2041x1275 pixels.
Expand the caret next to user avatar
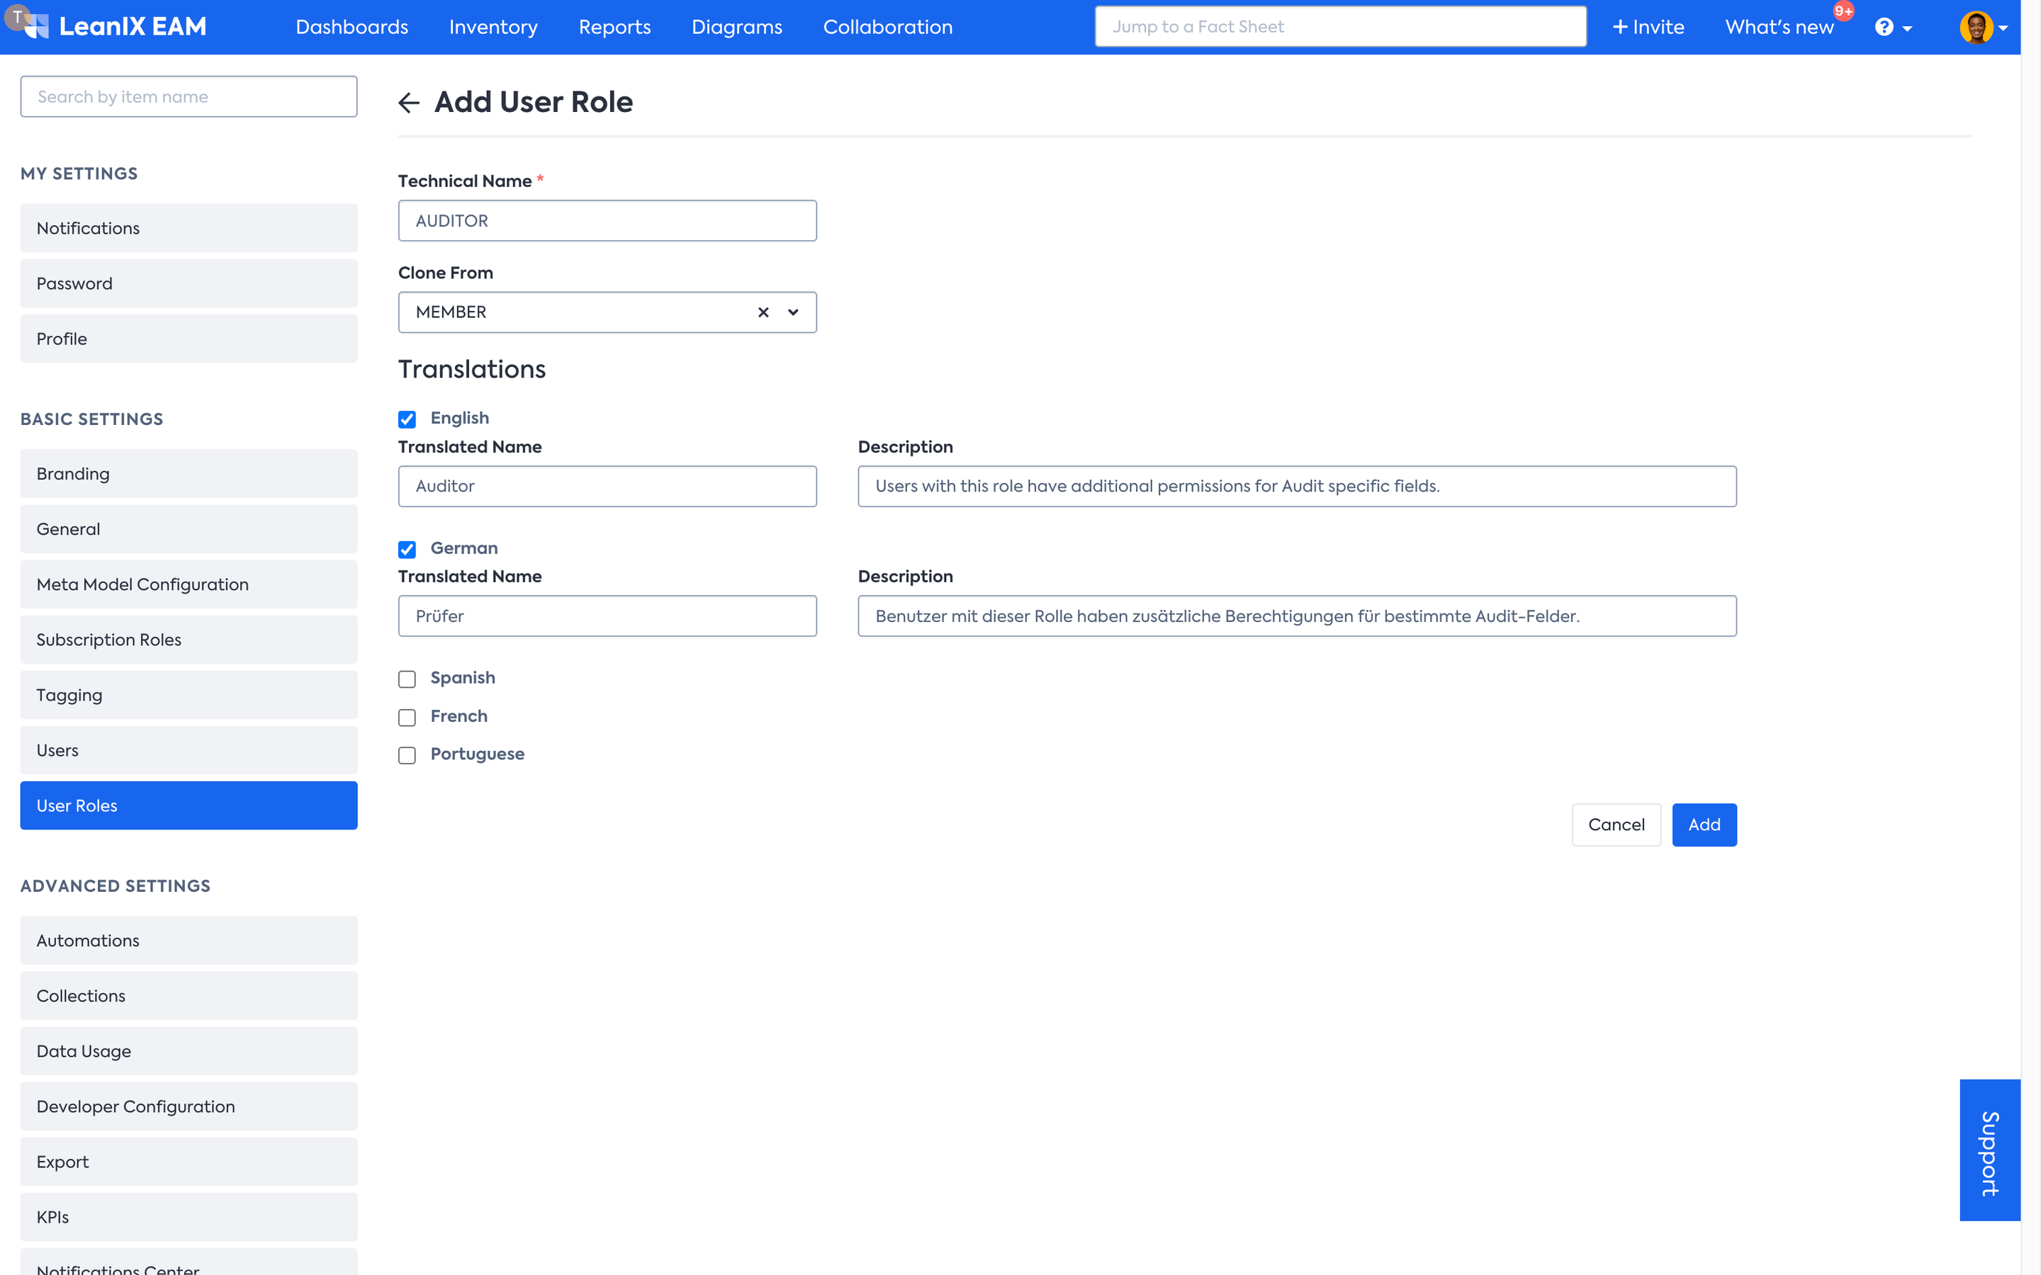coord(2004,28)
